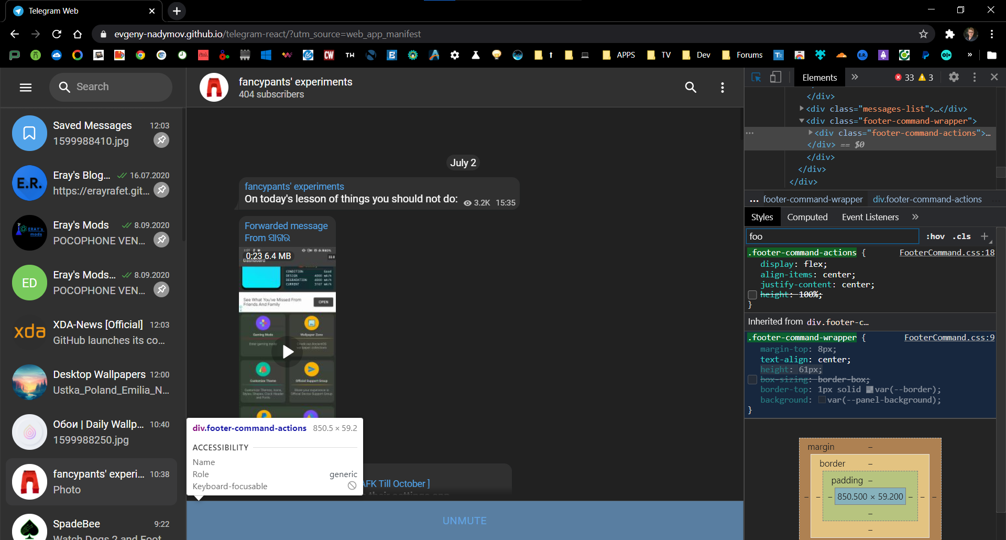Click the pin icon on Saved Messages
The width and height of the screenshot is (1006, 540).
(x=161, y=140)
